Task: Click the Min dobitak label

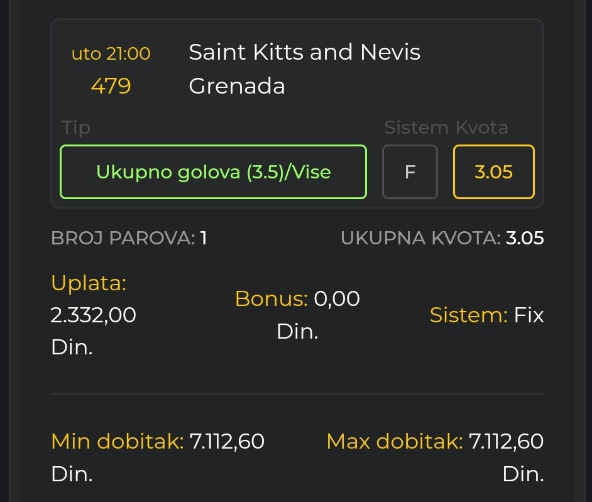Action: (x=118, y=441)
